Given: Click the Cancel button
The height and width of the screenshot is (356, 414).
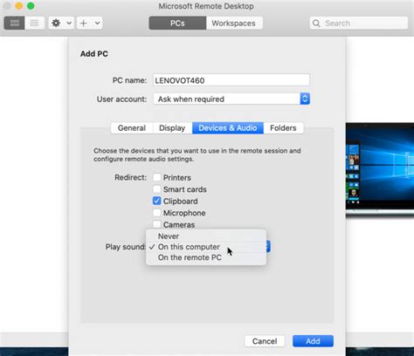Looking at the screenshot, I should (265, 341).
